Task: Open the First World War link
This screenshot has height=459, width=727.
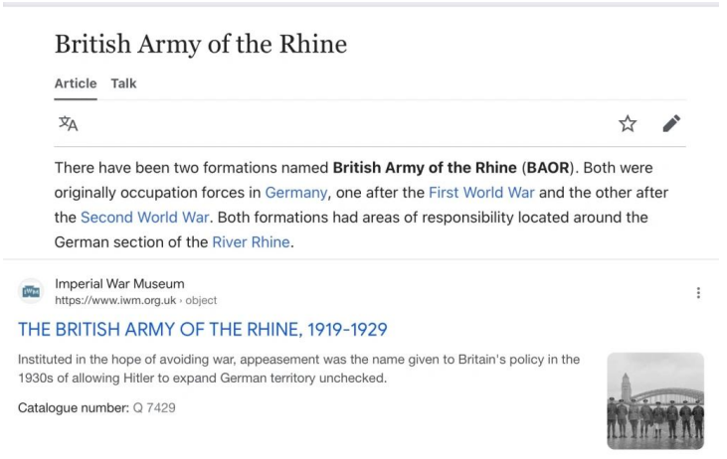Action: 486,192
